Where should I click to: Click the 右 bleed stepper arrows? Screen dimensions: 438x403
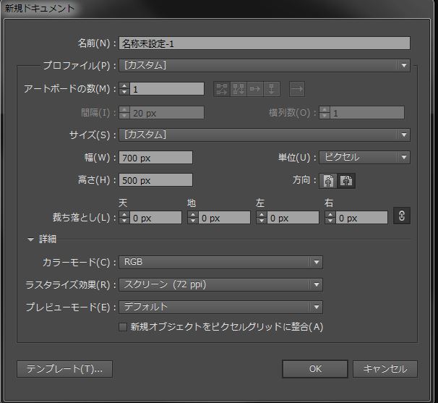click(x=330, y=218)
